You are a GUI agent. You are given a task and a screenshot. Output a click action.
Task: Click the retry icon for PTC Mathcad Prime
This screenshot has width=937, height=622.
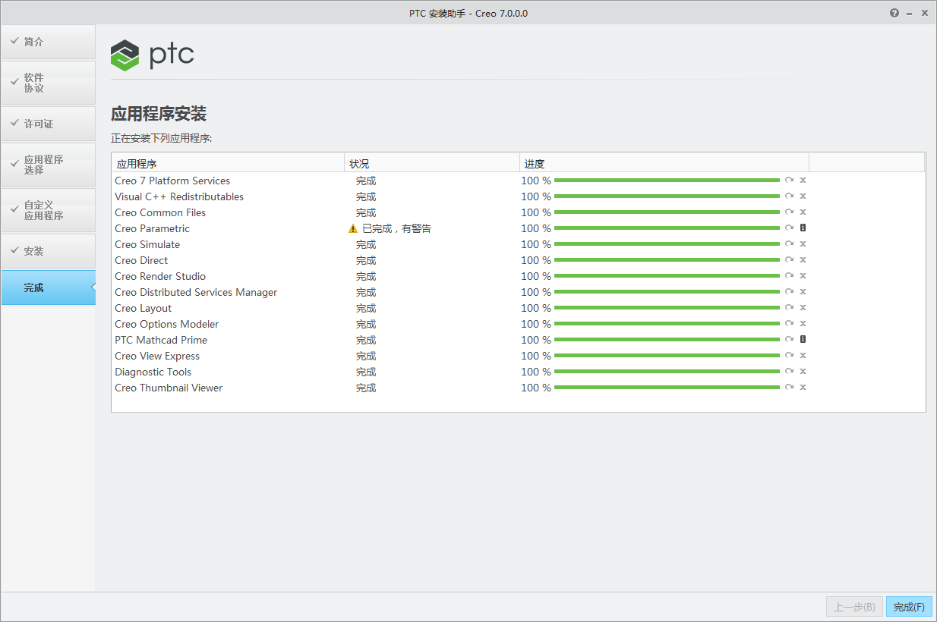[x=789, y=340]
